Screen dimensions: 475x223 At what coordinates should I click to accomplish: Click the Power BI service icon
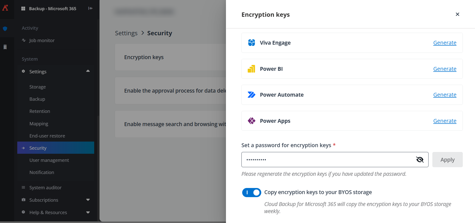251,69
